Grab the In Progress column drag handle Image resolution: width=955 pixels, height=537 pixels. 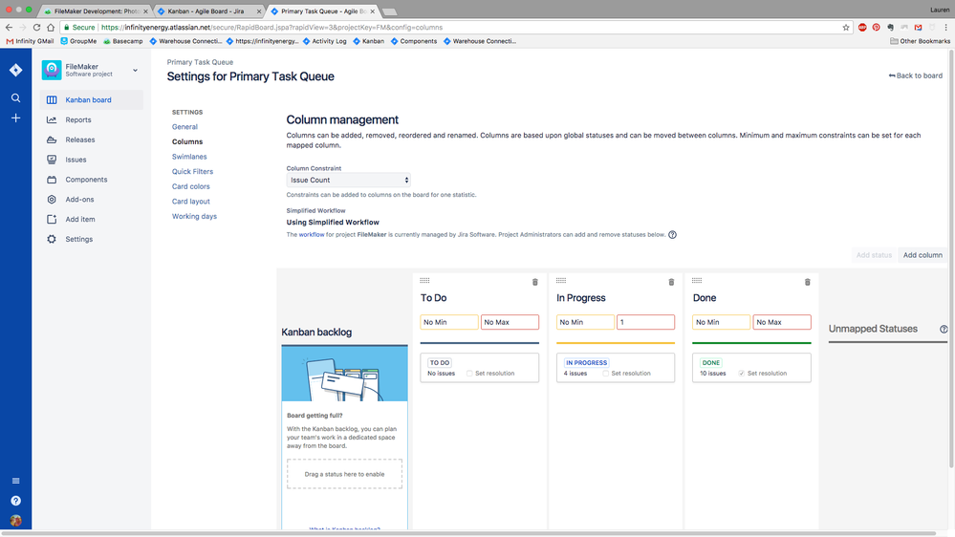click(561, 281)
